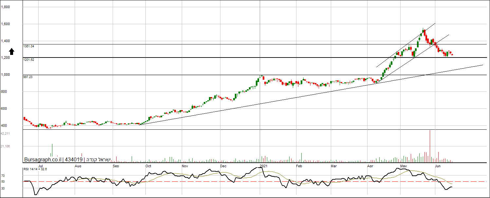Select the 1361.04 resistance level label

[29, 46]
